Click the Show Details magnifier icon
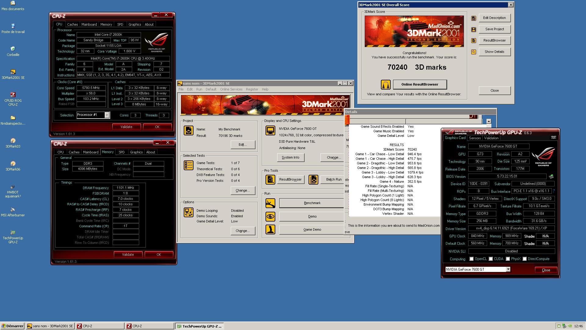The image size is (586, 330). tap(474, 52)
